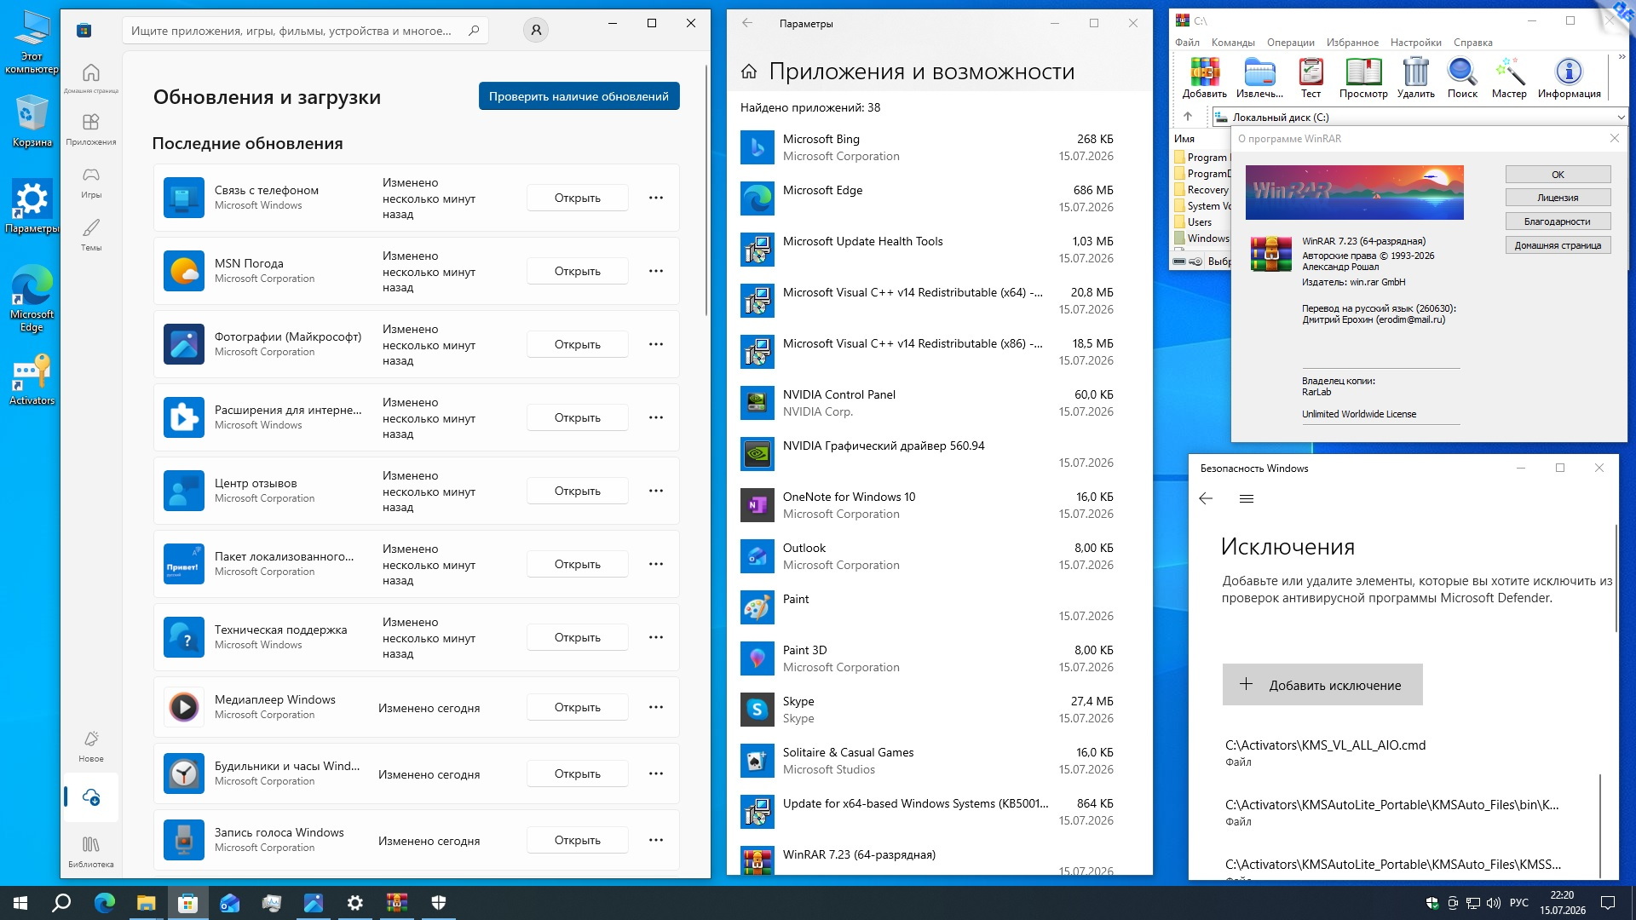Open File Explorer from the taskbar
Image resolution: width=1636 pixels, height=920 pixels.
pos(146,903)
